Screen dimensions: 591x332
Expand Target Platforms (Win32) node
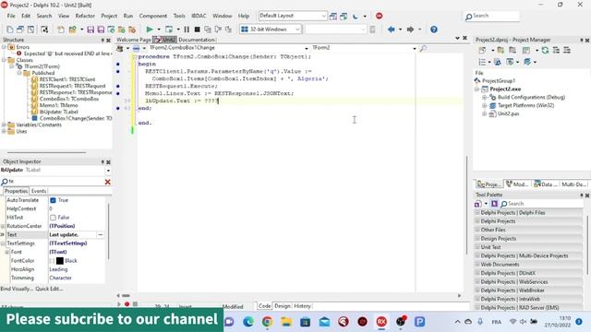[x=484, y=106]
